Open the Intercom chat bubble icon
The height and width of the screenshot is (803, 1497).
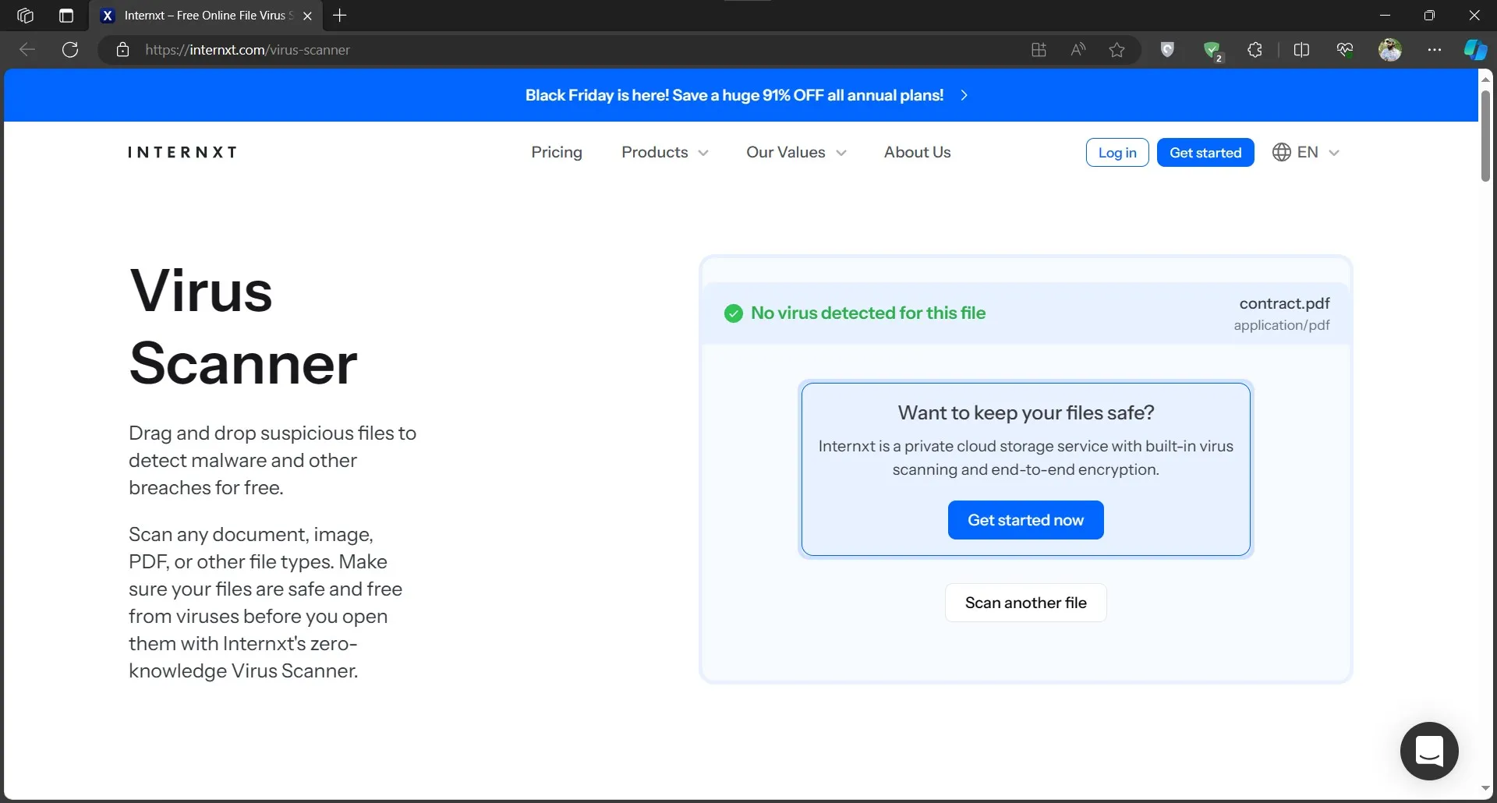coord(1428,750)
